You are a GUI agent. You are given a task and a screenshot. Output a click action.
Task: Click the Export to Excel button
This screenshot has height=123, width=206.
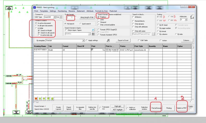coord(123,40)
